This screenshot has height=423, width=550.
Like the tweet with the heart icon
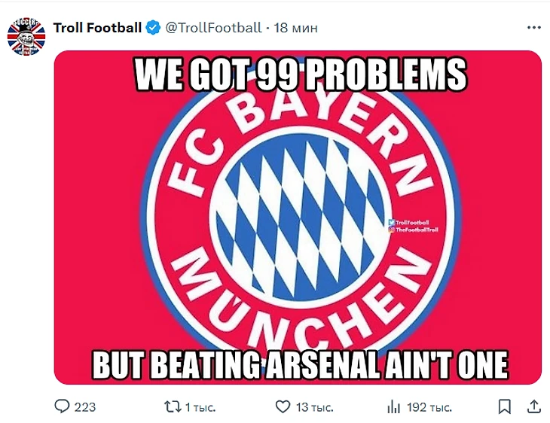point(283,407)
